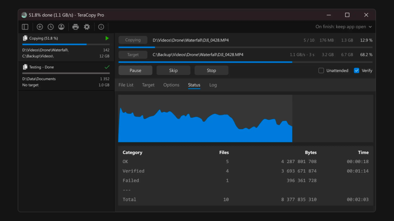The image size is (394, 221).
Task: Click the Copying label button
Action: (133, 40)
